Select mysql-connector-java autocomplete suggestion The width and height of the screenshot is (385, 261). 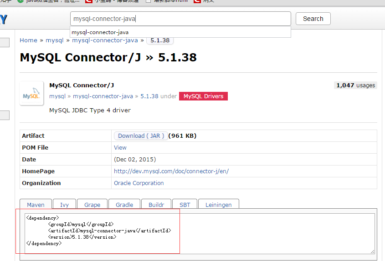pos(180,32)
